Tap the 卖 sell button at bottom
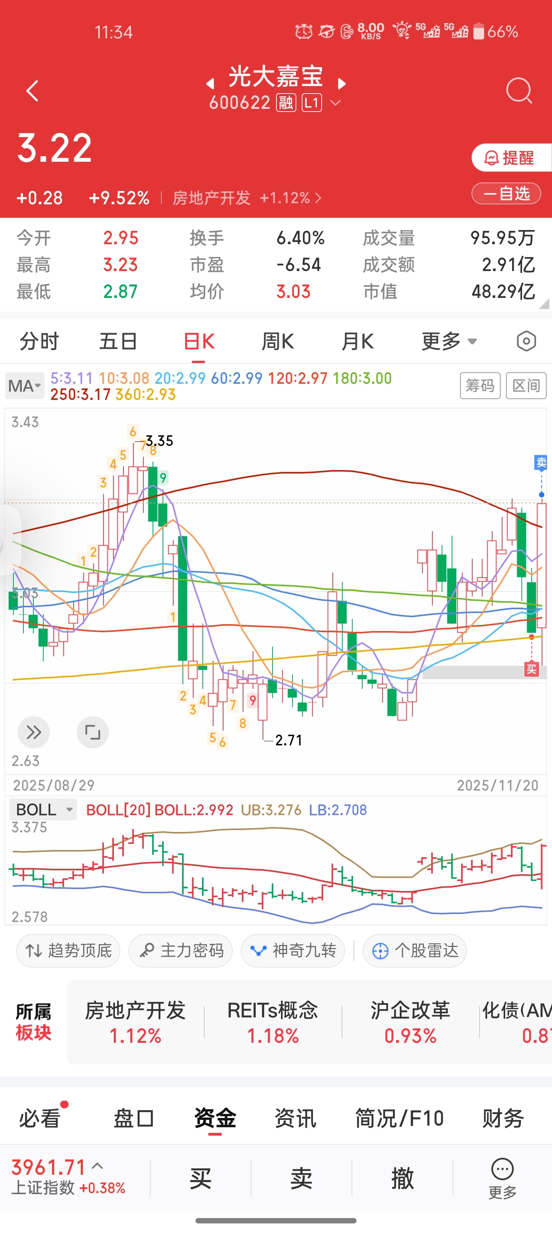This screenshot has width=552, height=1233. pyautogui.click(x=302, y=1178)
